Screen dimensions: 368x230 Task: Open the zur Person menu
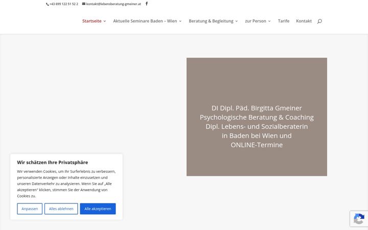pyautogui.click(x=256, y=21)
